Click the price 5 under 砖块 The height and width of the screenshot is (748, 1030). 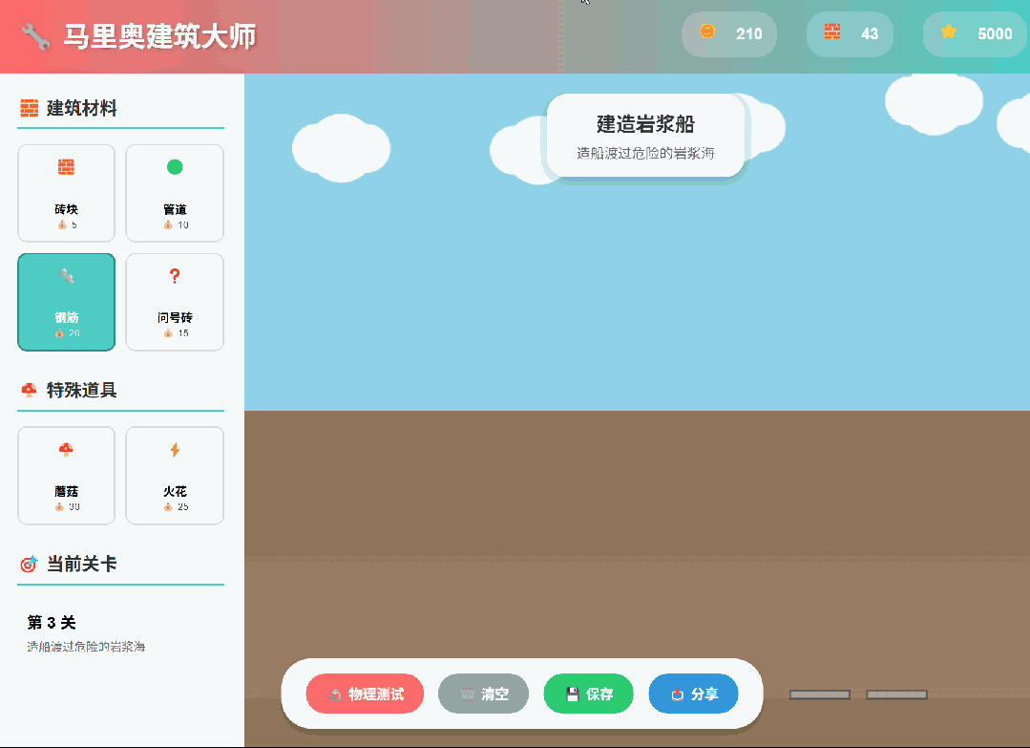74,224
